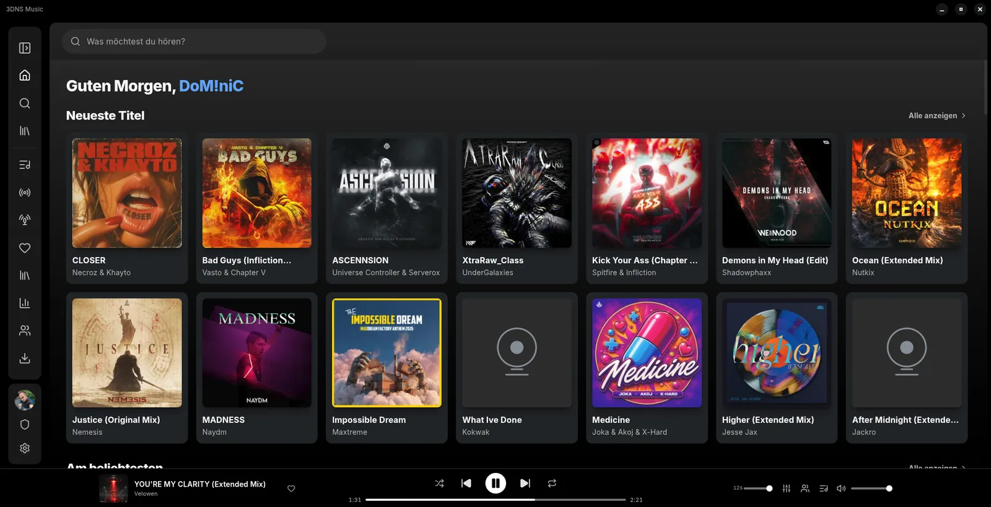Click the volume slider
Image resolution: width=991 pixels, height=507 pixels.
pos(871,488)
